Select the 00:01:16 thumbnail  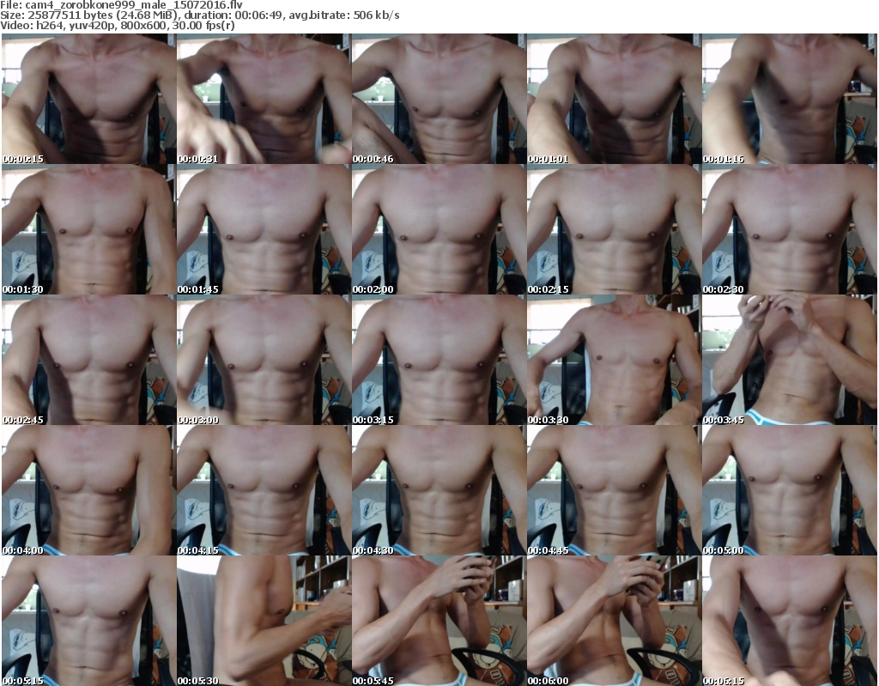pyautogui.click(x=789, y=99)
